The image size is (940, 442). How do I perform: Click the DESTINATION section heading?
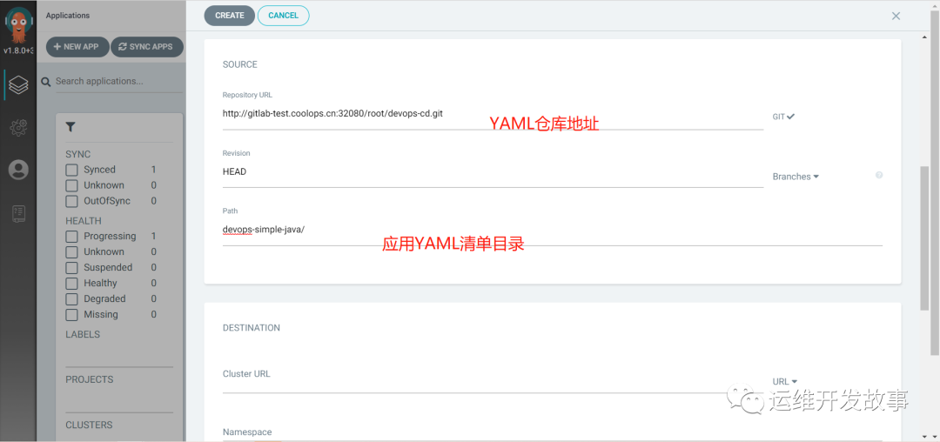(x=252, y=328)
